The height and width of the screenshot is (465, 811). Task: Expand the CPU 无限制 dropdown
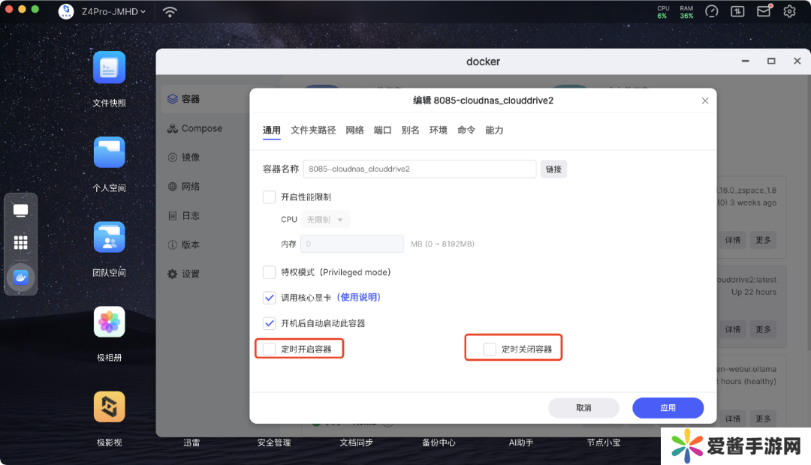325,220
